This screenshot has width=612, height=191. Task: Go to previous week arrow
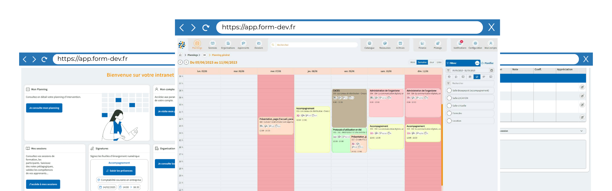click(x=180, y=62)
